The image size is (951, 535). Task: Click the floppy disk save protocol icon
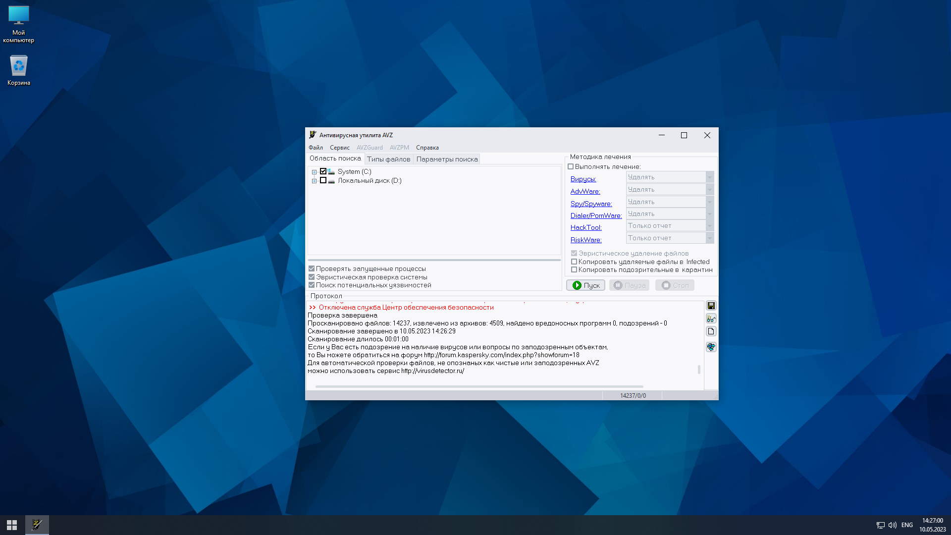point(711,306)
